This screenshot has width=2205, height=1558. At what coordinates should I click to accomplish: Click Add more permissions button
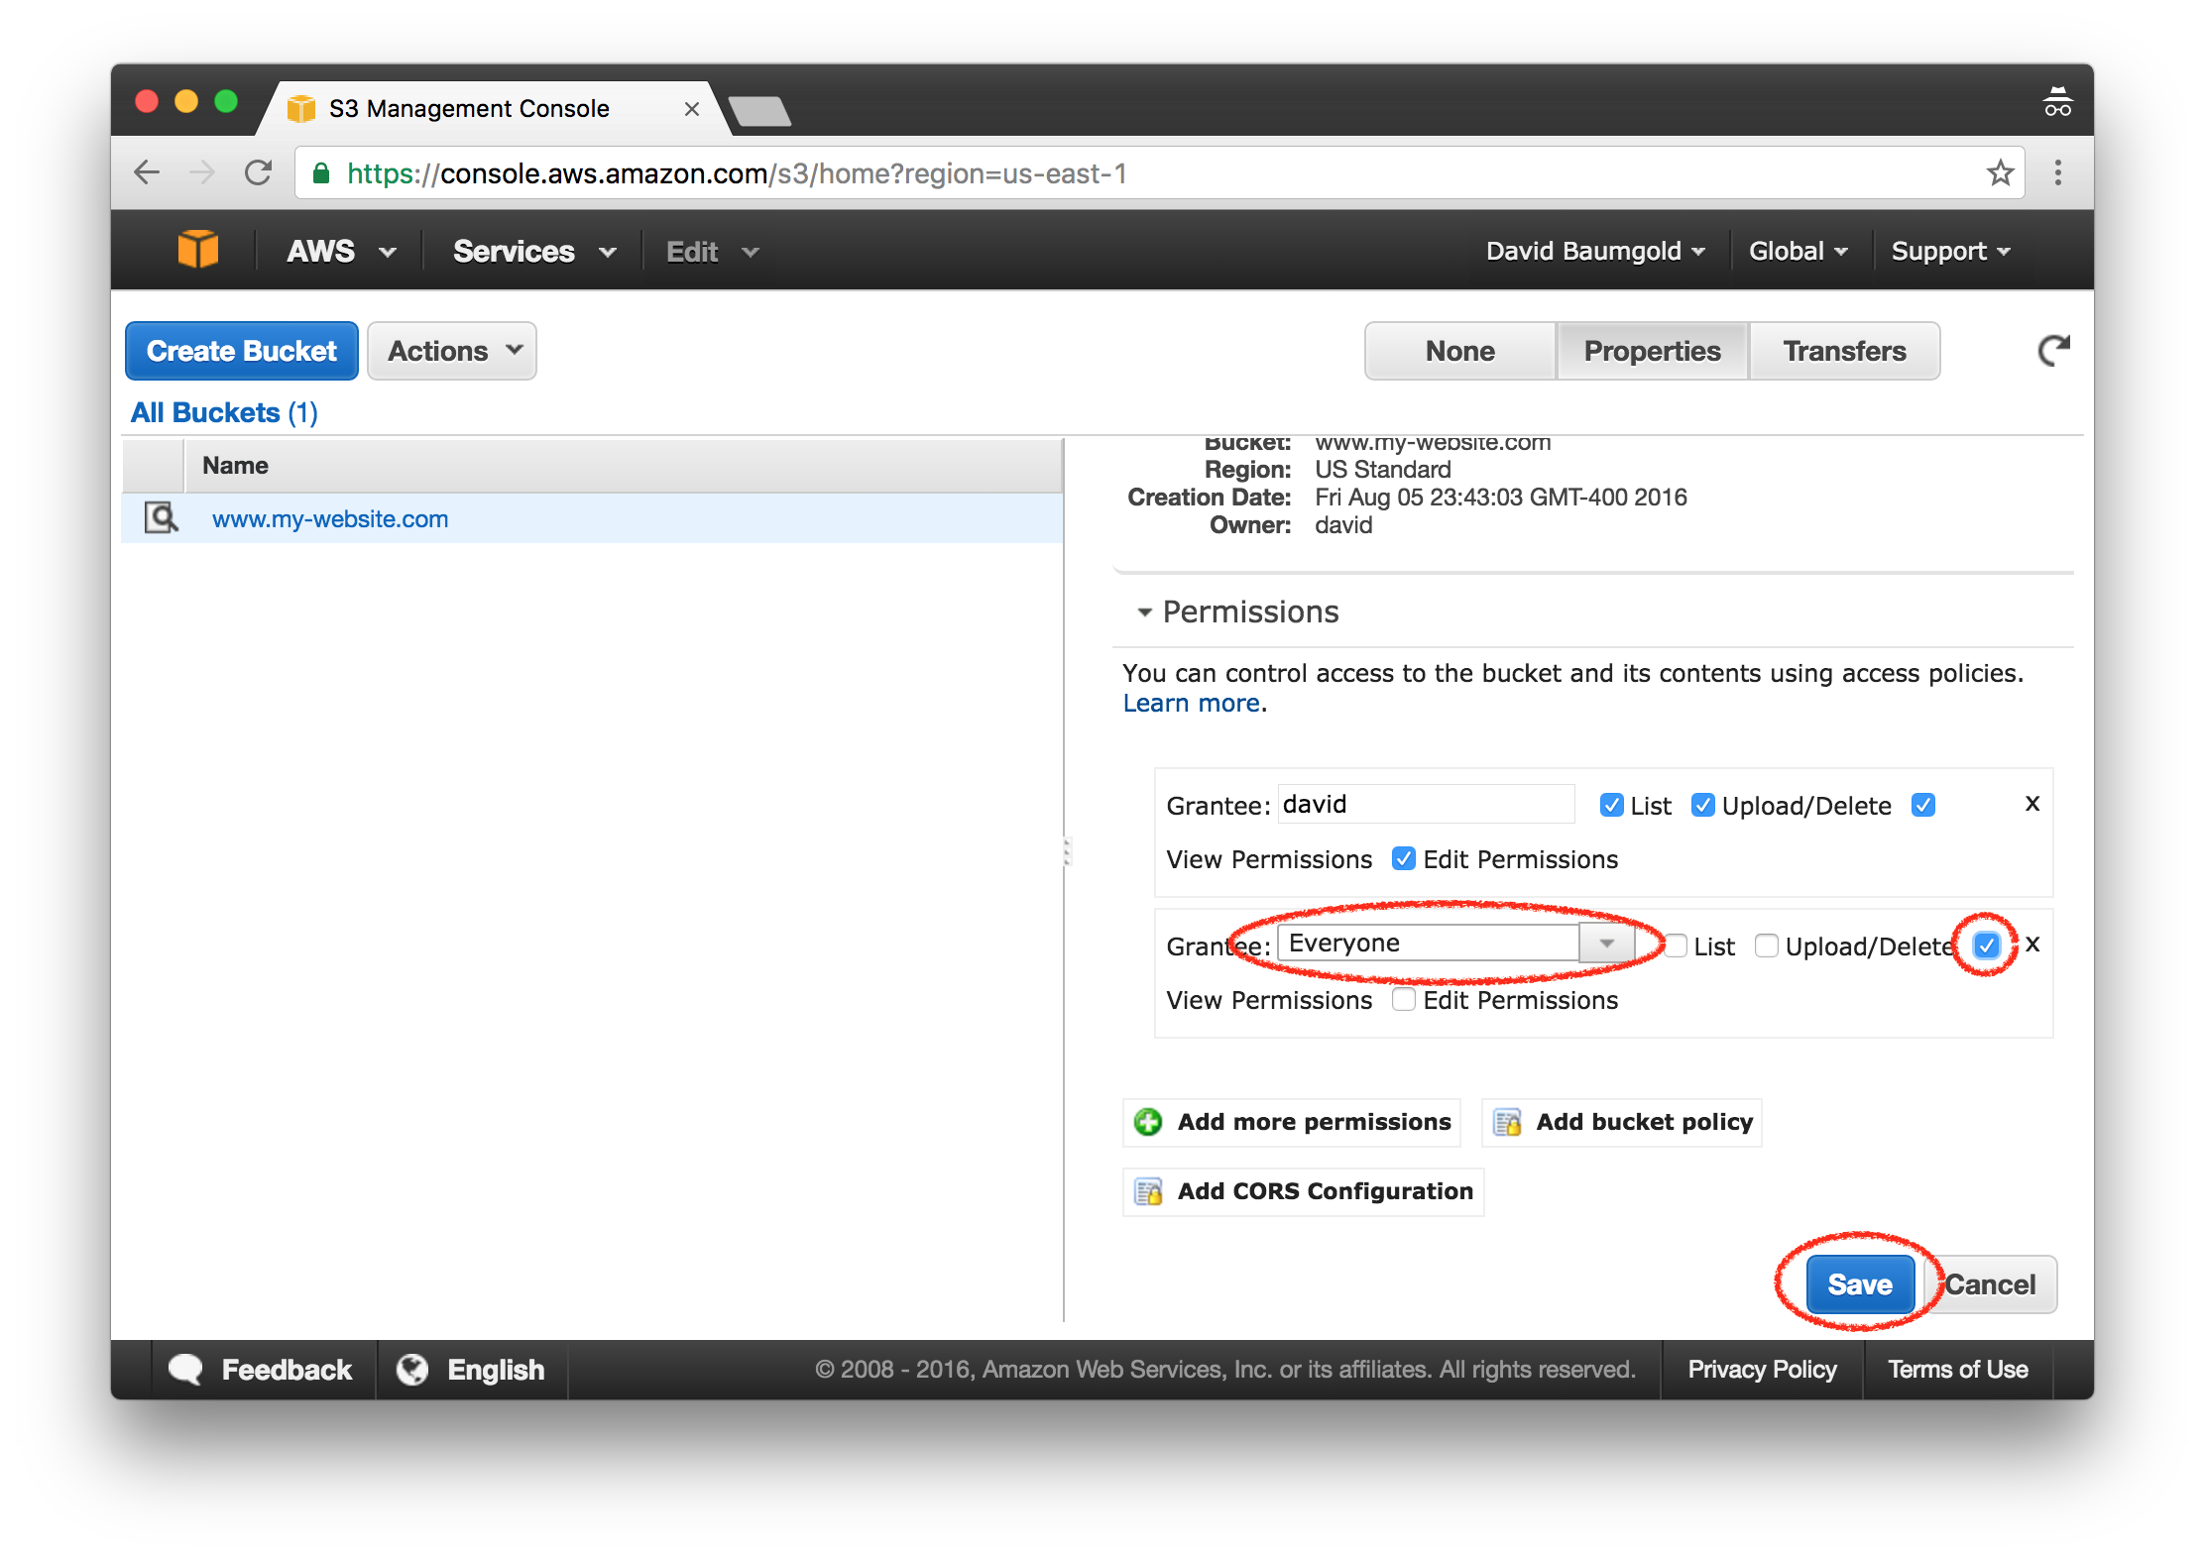click(1292, 1122)
